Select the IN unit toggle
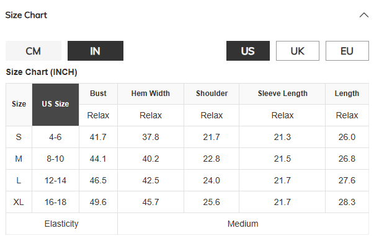 [x=96, y=51]
